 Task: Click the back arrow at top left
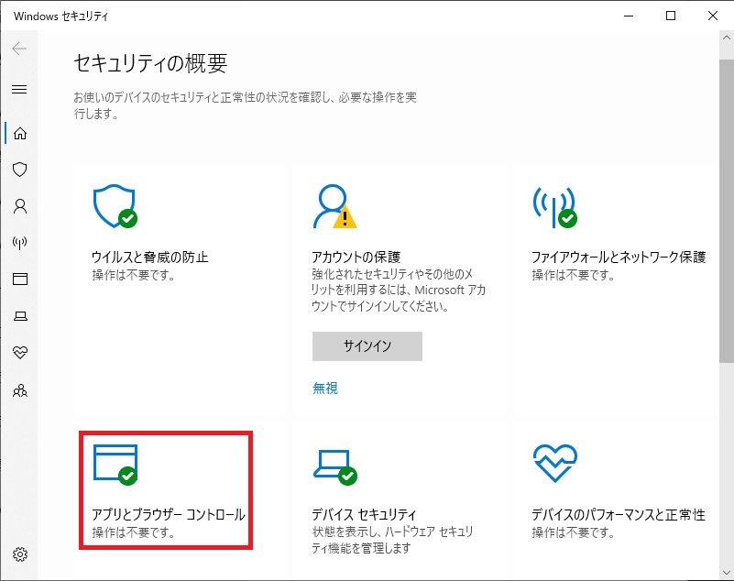point(18,48)
